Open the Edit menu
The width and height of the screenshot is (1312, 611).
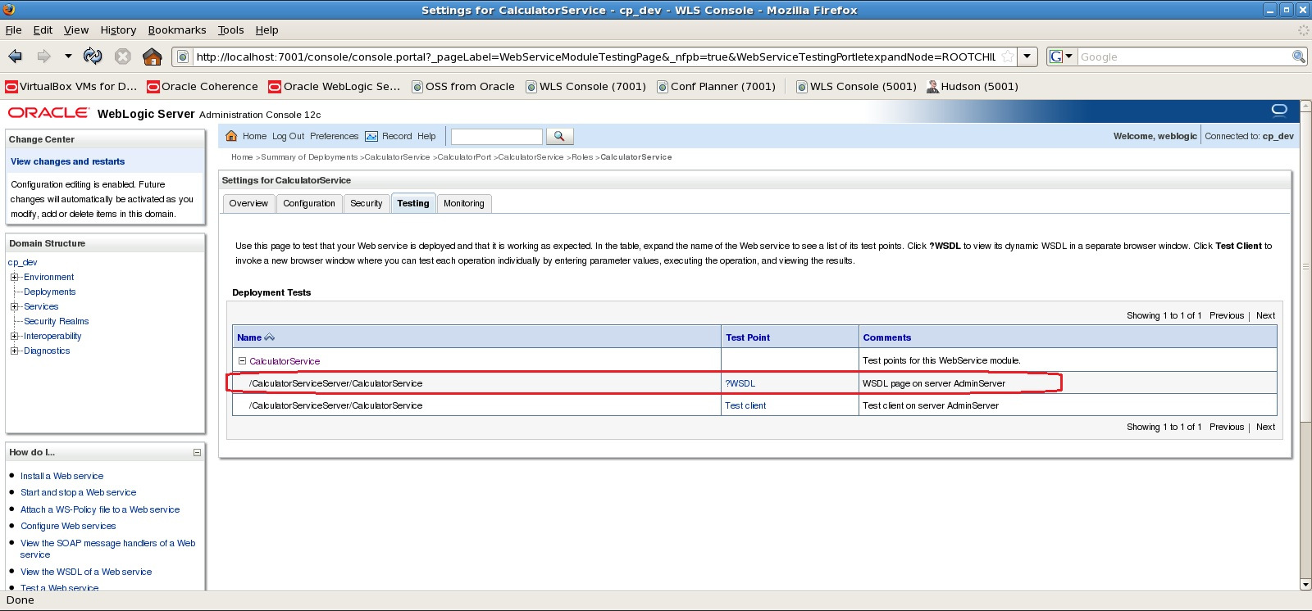click(43, 29)
